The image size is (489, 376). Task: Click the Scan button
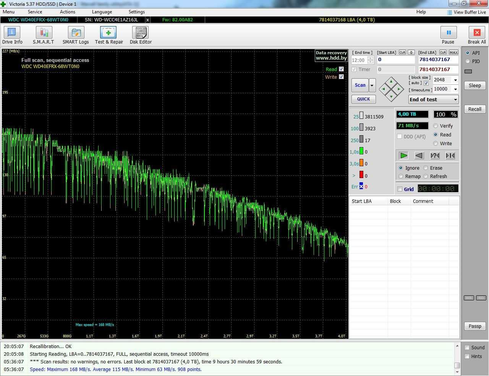(360, 85)
